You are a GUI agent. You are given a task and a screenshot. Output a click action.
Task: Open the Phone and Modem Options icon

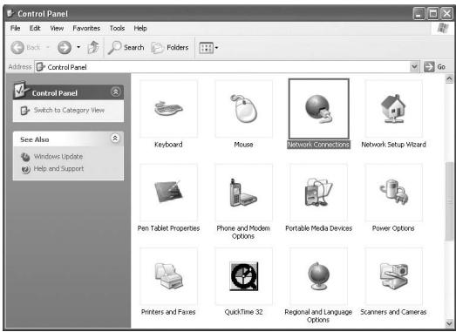coord(244,193)
